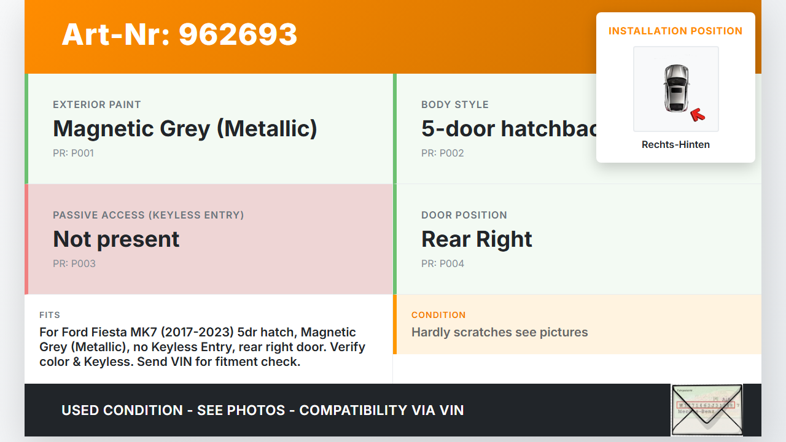Click the Rechts-Hinten caption

[675, 145]
